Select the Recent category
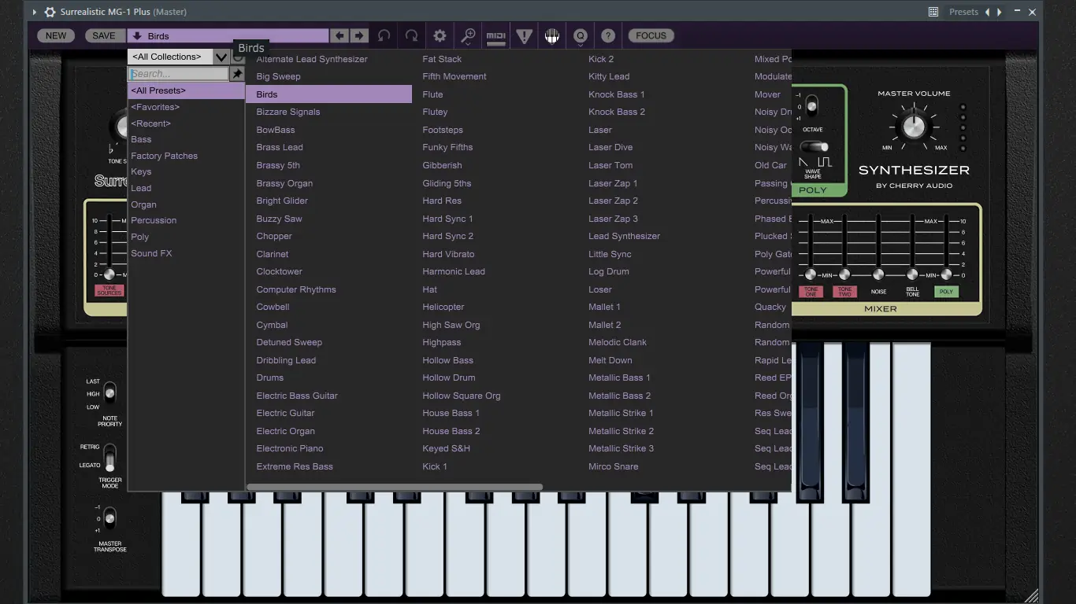The image size is (1076, 604). (186, 123)
